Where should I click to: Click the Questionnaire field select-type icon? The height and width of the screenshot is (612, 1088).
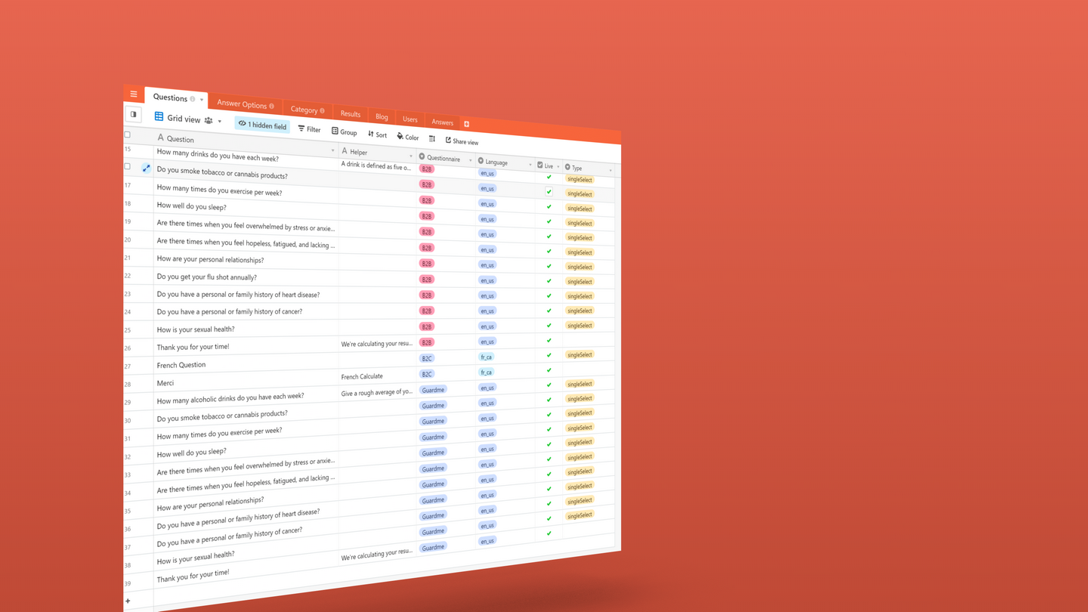[x=422, y=157]
